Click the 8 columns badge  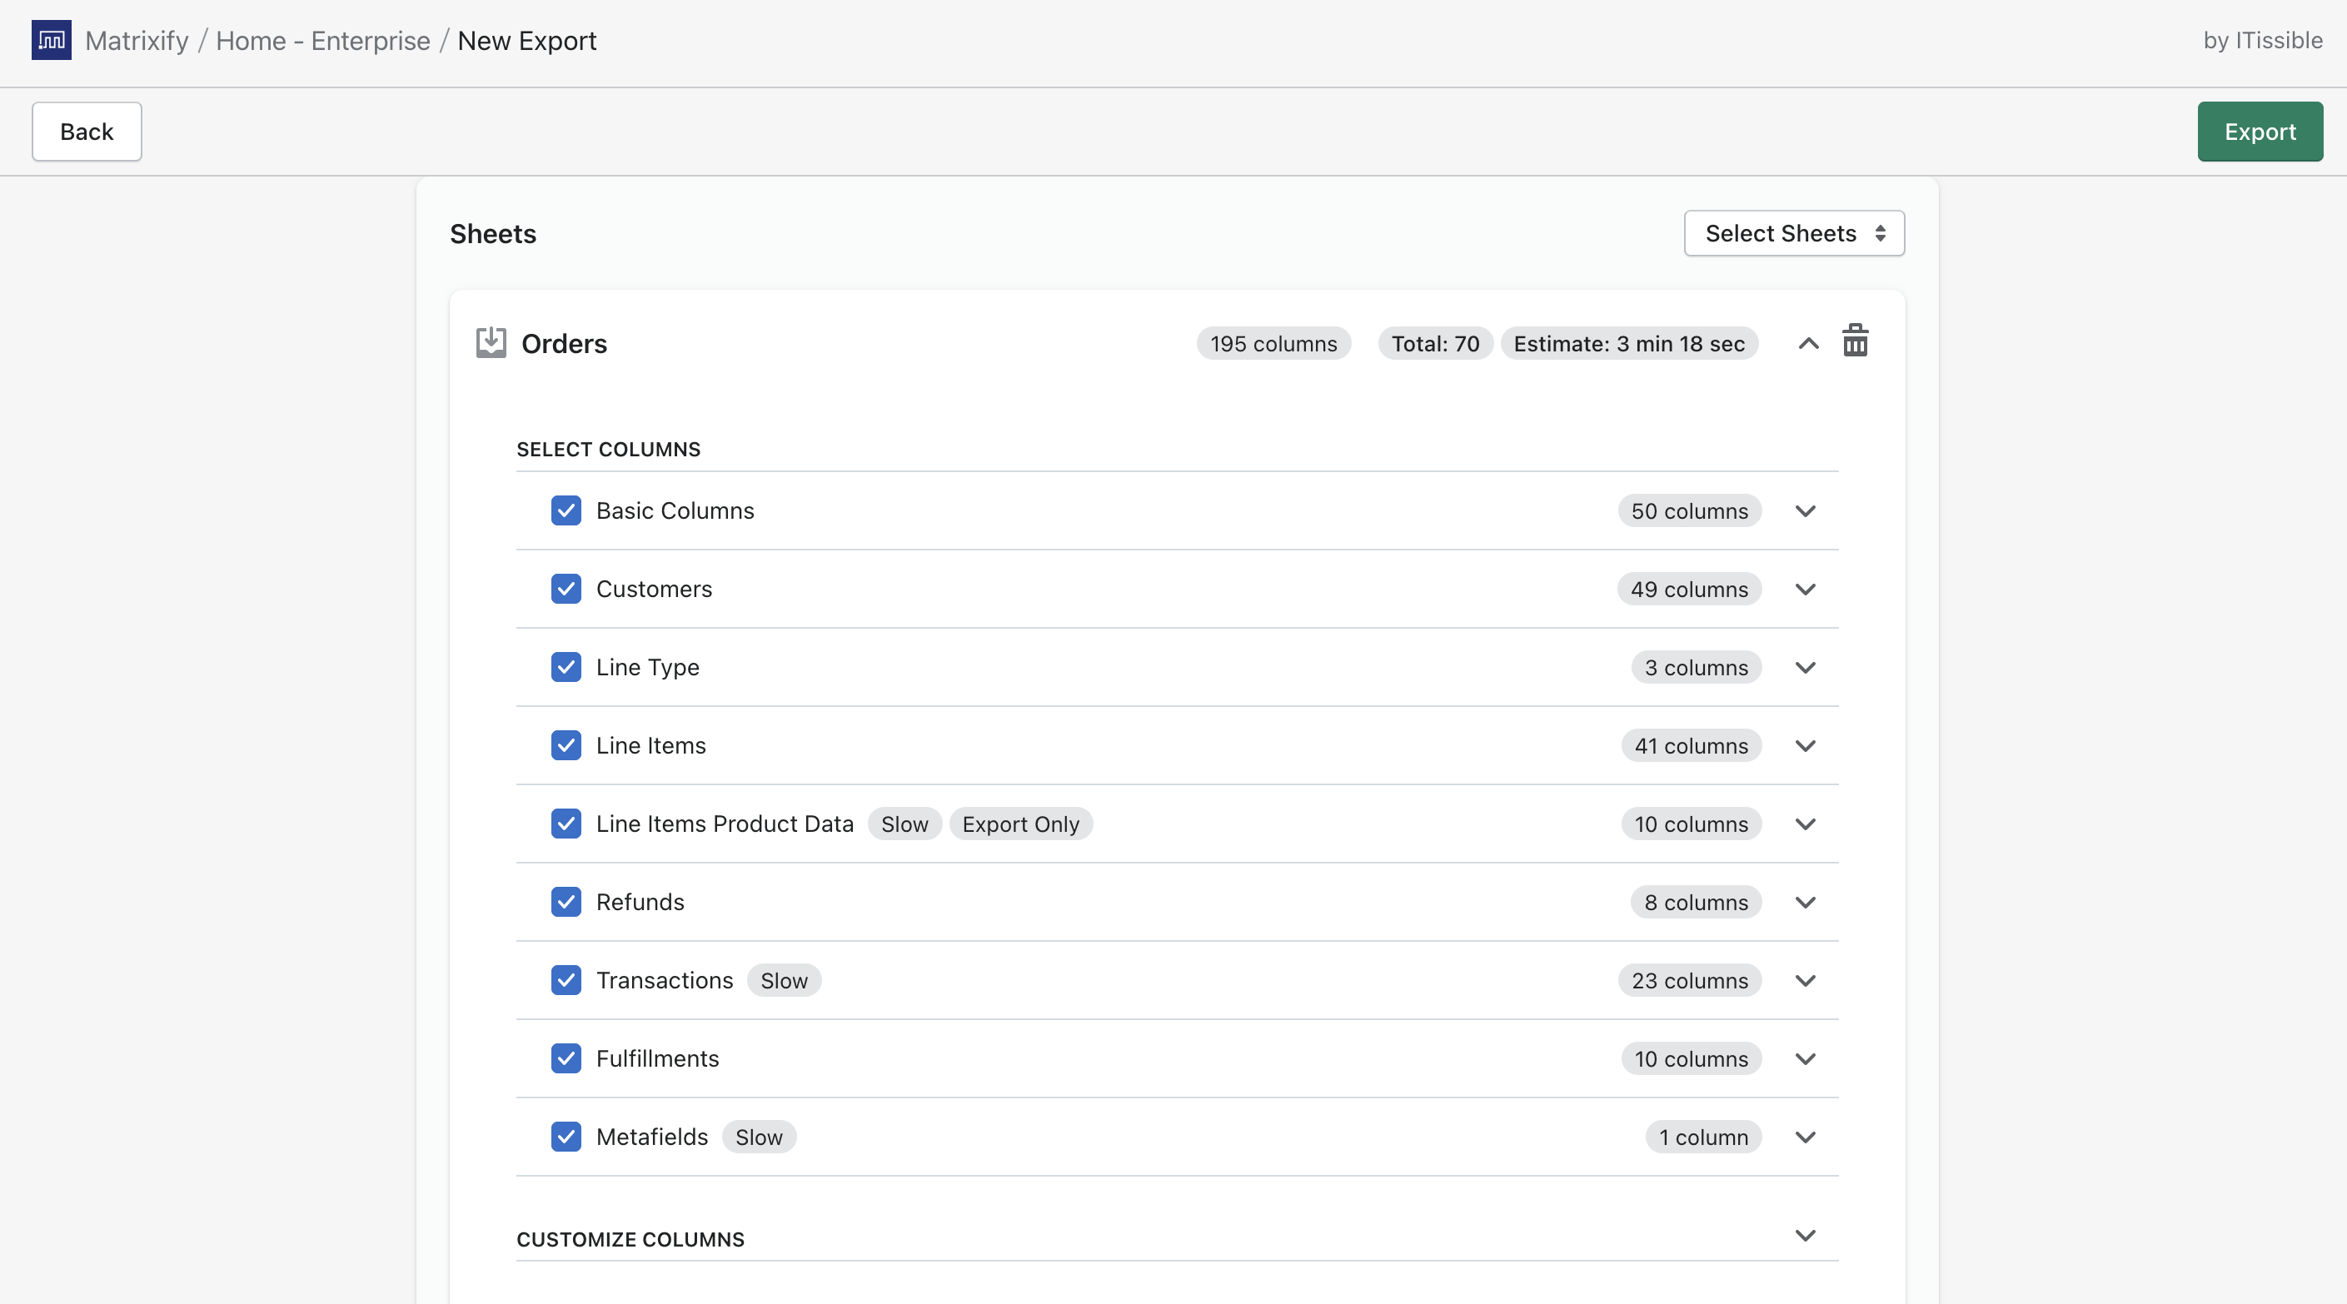tap(1696, 903)
